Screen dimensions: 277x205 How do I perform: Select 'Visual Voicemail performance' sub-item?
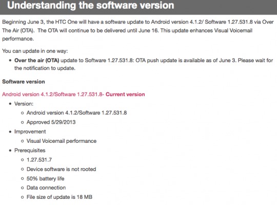(x=62, y=141)
